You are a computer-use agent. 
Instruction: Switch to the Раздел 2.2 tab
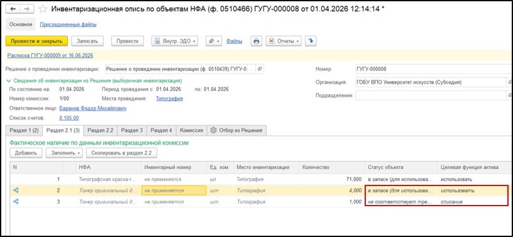point(101,130)
